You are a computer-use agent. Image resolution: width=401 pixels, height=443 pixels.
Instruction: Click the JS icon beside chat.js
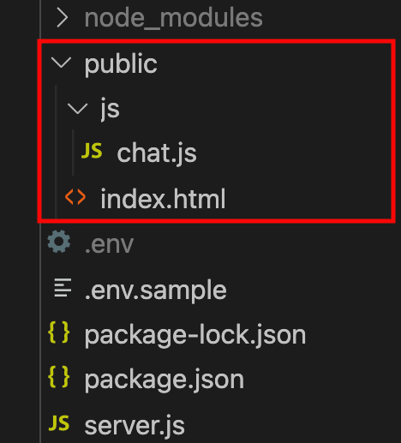pos(92,151)
